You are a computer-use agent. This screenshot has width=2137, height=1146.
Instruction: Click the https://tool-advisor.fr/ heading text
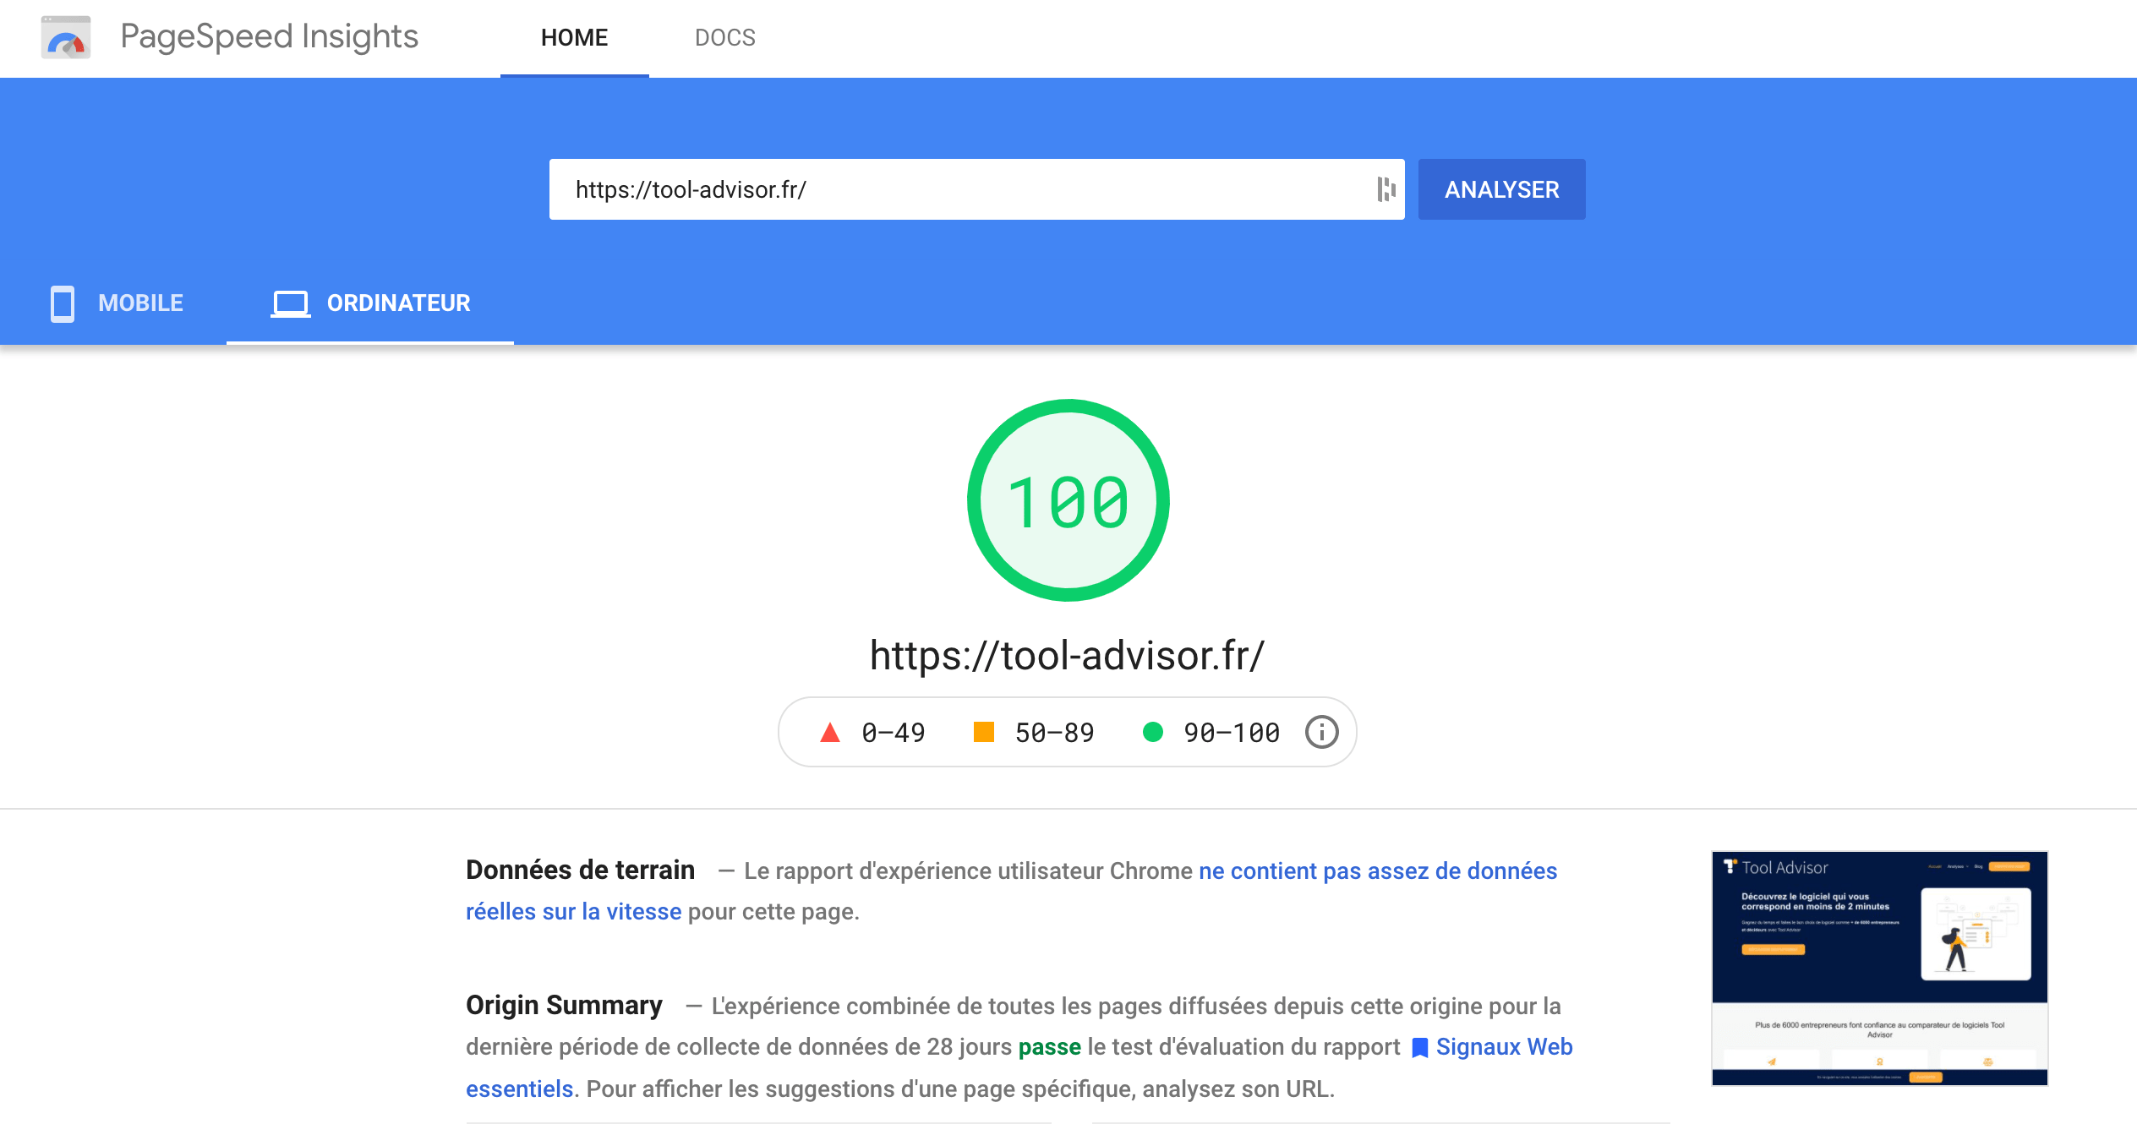pos(1066,653)
